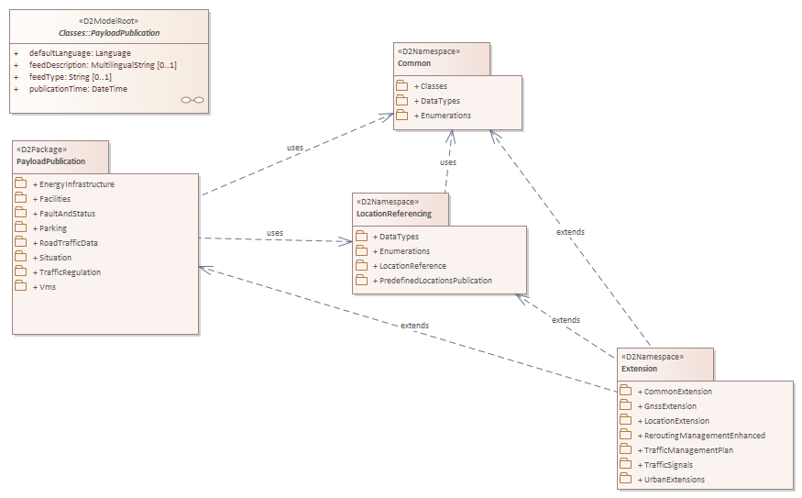Select the 'uses' label between PayloadPublication and LocationReferencing
802x498 pixels.
pos(274,233)
